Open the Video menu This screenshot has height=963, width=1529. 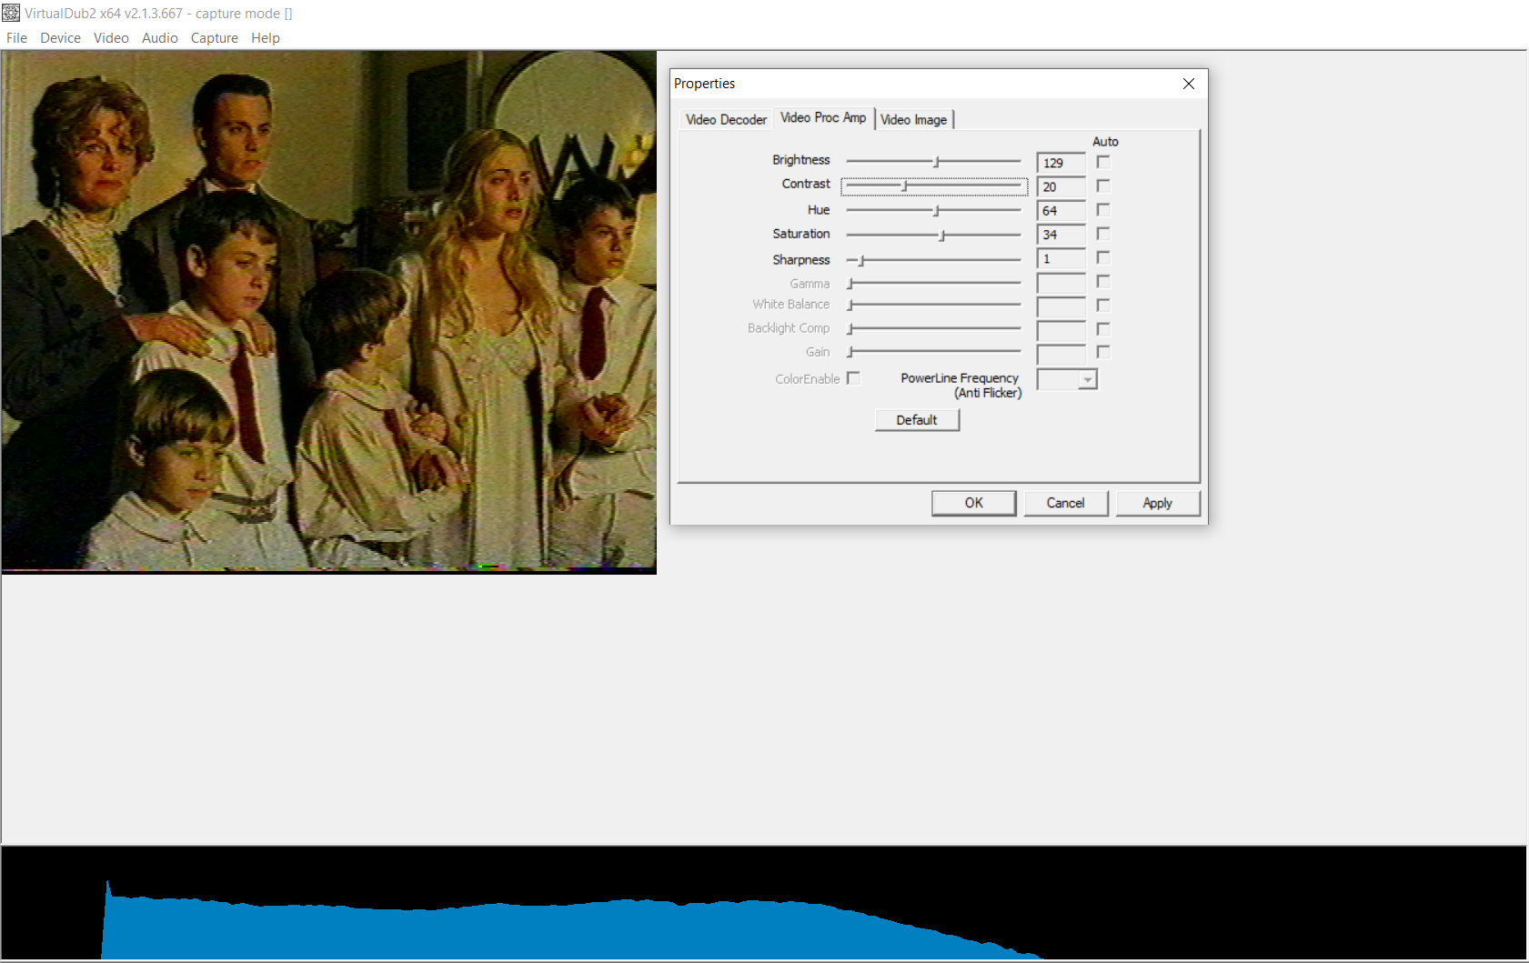pos(111,38)
